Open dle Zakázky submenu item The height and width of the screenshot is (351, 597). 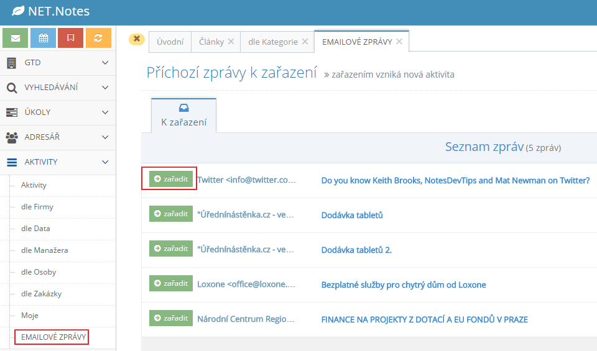tap(41, 294)
